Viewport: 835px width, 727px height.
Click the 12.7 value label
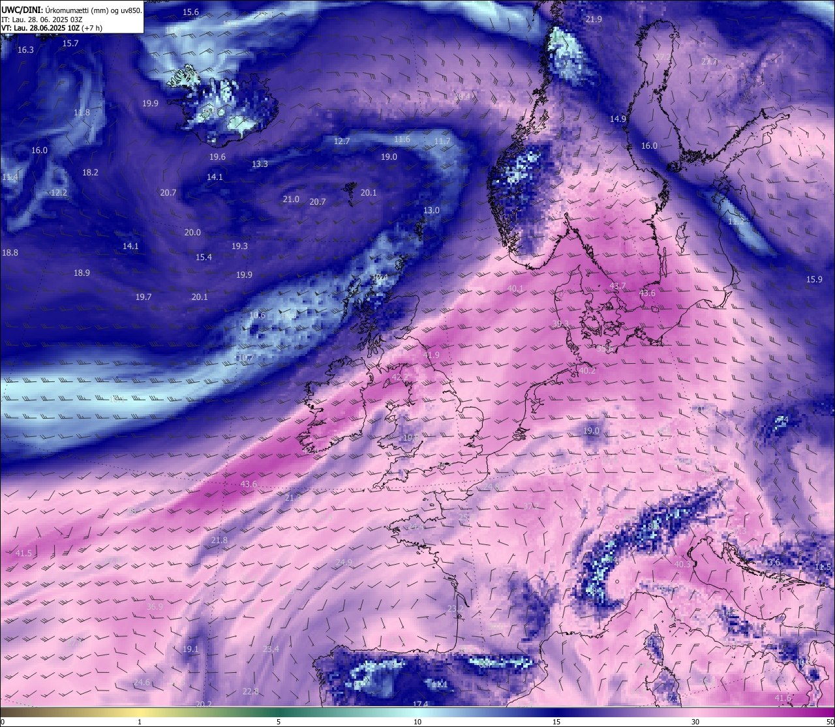[x=342, y=141]
